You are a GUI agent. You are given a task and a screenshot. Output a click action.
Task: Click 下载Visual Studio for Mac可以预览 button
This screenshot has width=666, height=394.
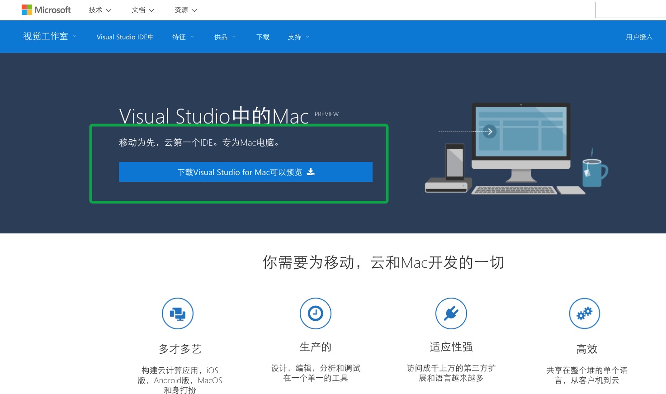coord(246,172)
